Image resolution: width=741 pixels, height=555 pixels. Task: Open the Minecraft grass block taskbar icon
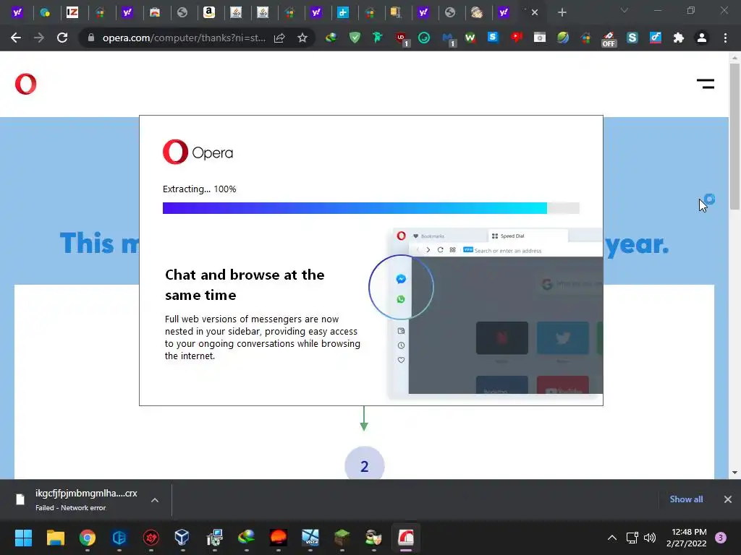click(x=342, y=538)
